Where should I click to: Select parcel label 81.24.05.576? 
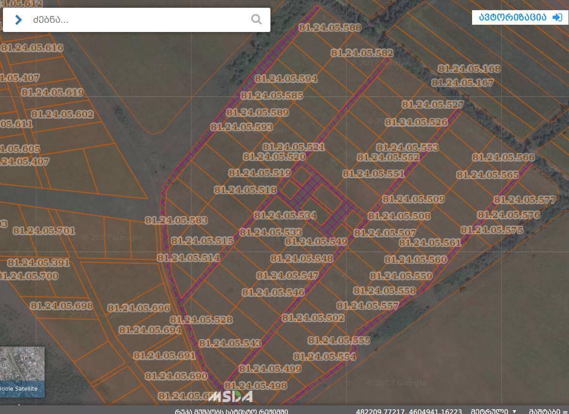pyautogui.click(x=508, y=215)
